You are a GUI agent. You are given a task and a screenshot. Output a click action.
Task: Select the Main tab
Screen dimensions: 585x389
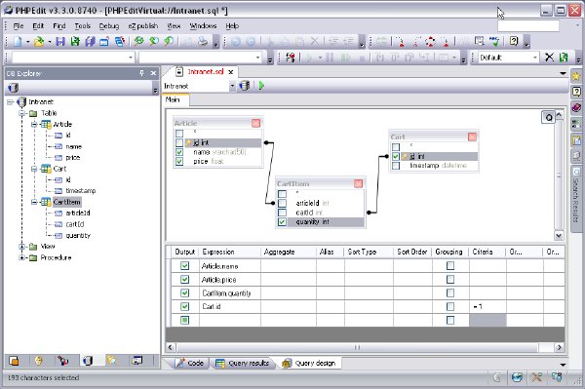point(173,99)
